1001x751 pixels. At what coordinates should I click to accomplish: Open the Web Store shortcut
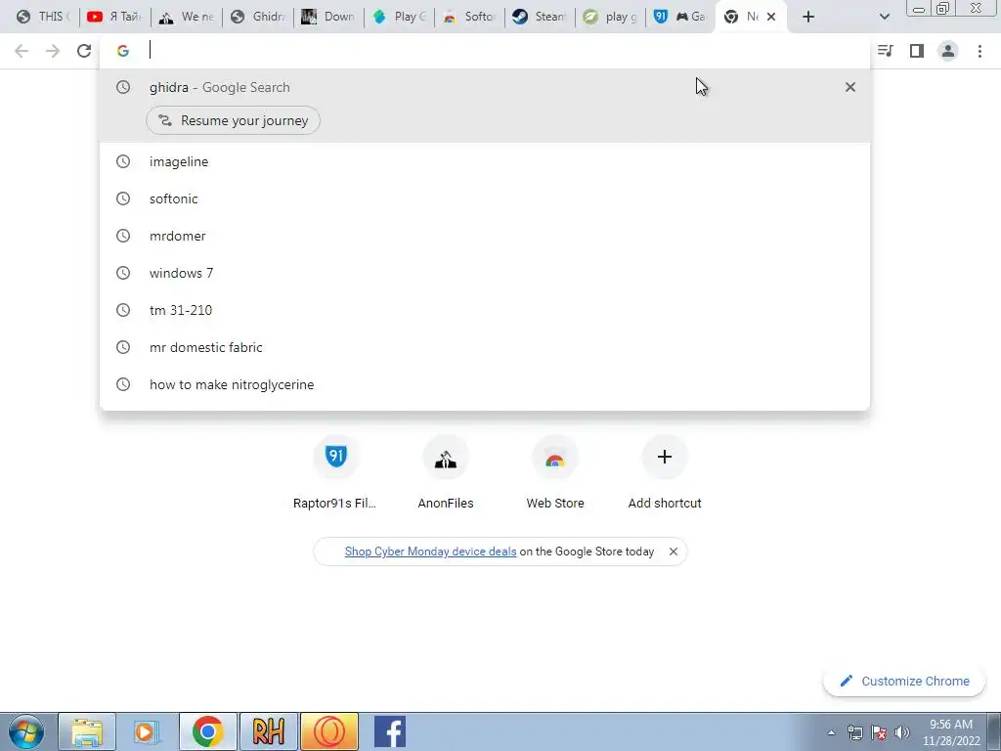pos(555,473)
